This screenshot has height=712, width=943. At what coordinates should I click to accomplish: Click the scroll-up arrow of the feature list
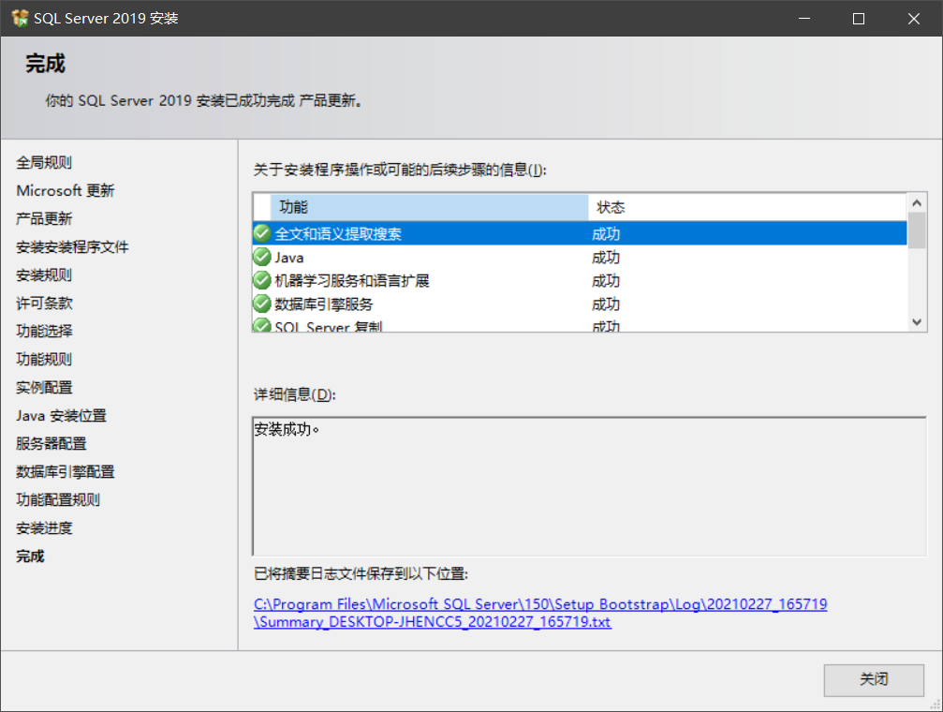tap(917, 203)
